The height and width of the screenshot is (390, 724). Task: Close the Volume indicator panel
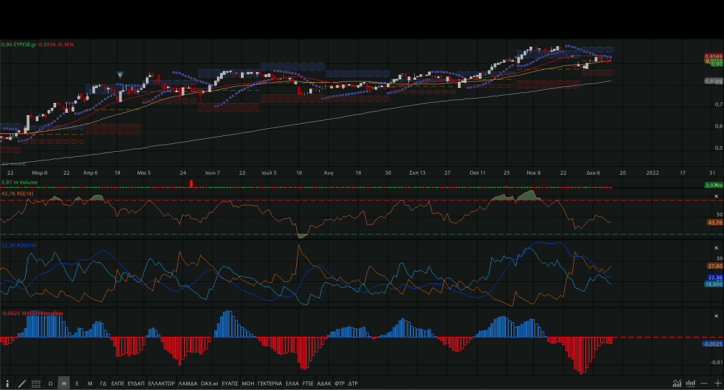coord(715,185)
